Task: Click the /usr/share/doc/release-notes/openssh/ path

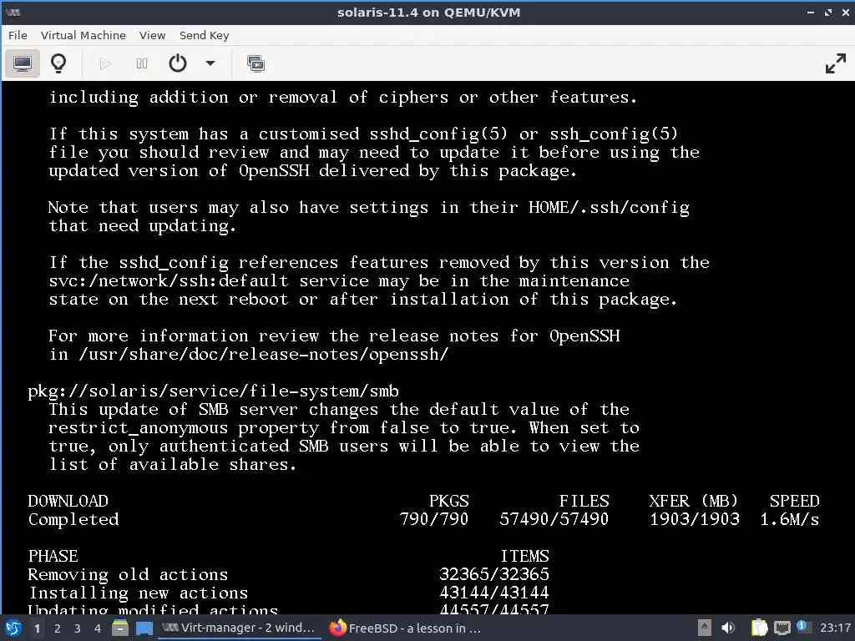Action: coord(263,354)
